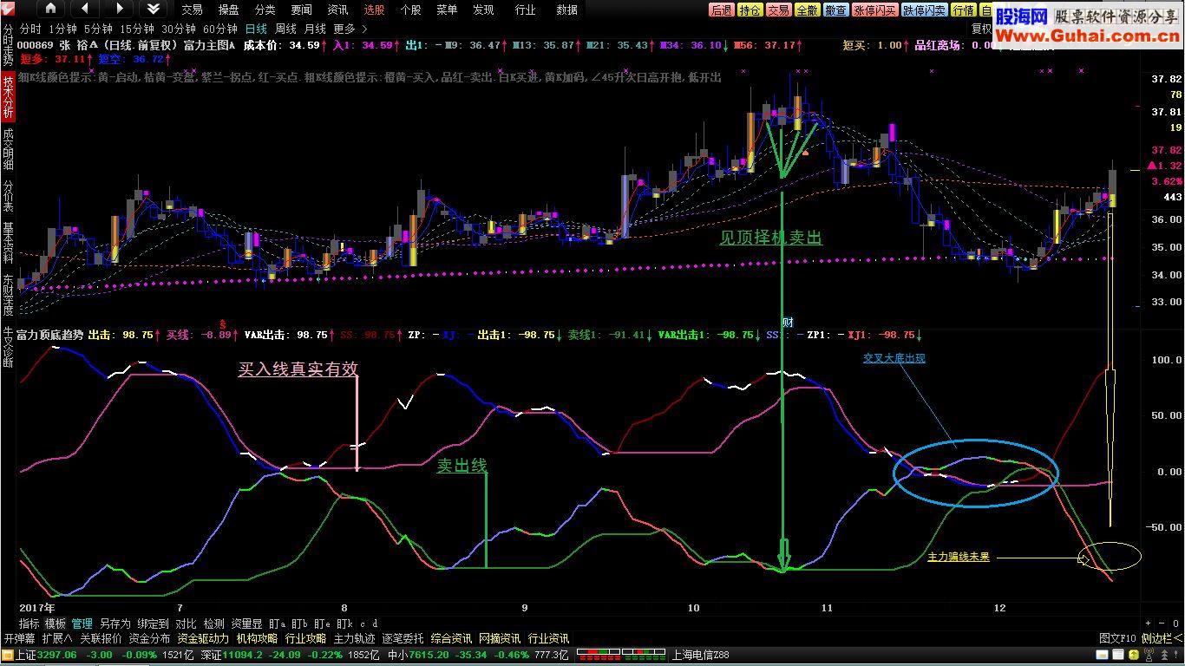Click 检测 in bottom toolbar
The image size is (1185, 666).
(x=213, y=624)
